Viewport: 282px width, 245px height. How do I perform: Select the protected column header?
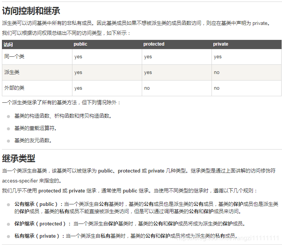[x=154, y=44]
